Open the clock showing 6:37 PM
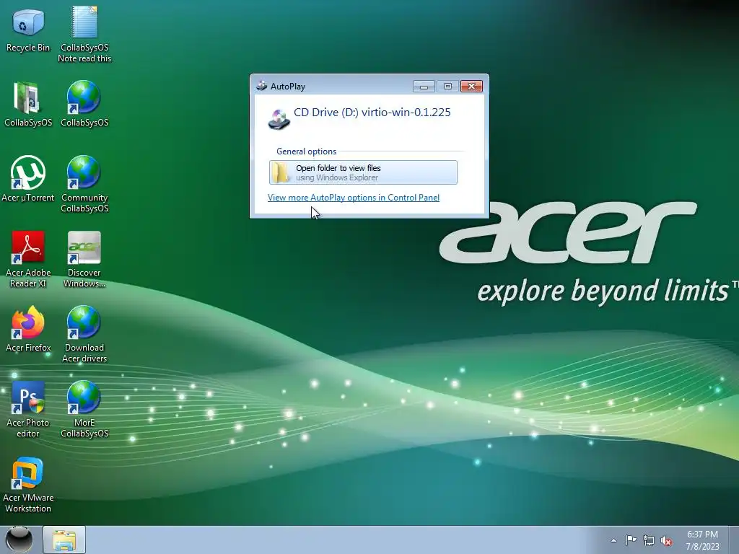Image resolution: width=739 pixels, height=554 pixels. coord(702,540)
